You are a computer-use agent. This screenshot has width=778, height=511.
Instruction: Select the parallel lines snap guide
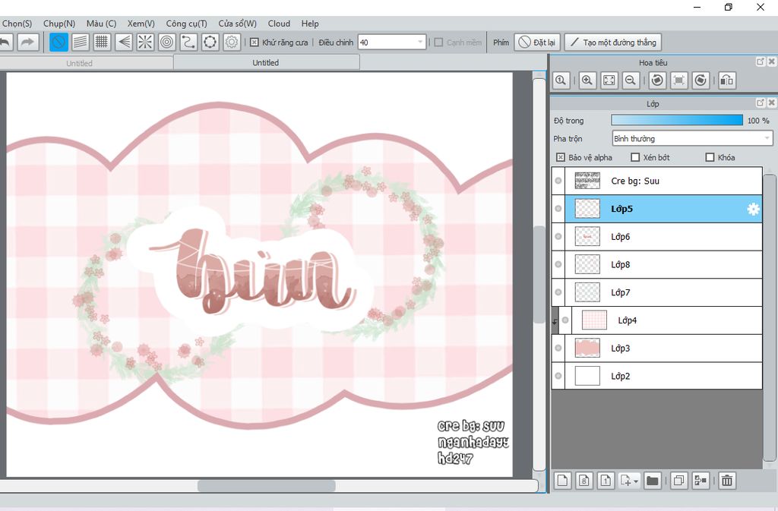coord(80,43)
